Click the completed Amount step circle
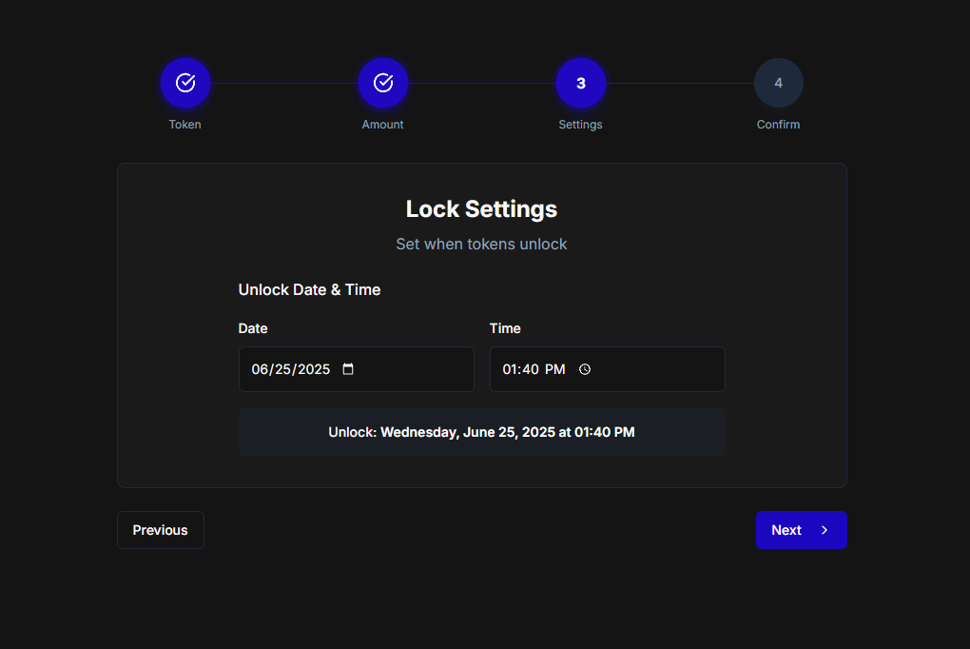This screenshot has height=649, width=970. [x=383, y=83]
